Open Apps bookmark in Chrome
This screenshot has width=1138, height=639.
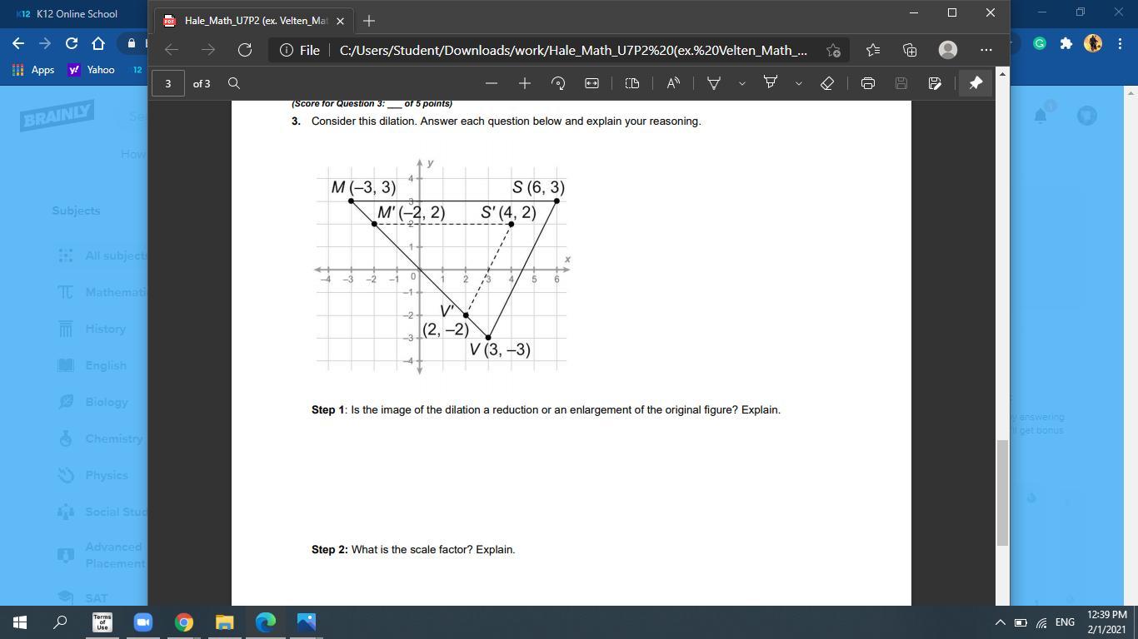(33, 70)
